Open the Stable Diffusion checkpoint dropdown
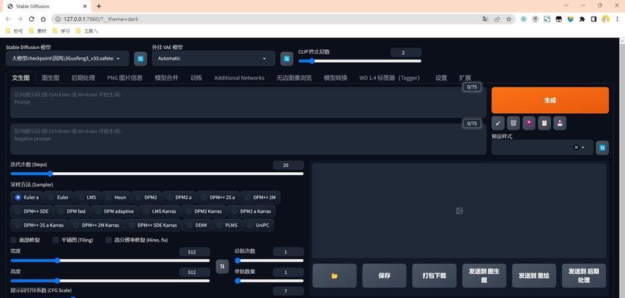The image size is (625, 298). [67, 59]
